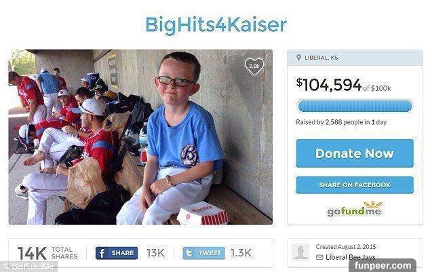Click the Liberal, KS location label
430x272 pixels.
tap(321, 58)
